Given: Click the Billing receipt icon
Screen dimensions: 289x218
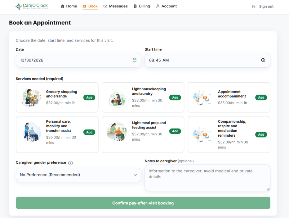Looking at the screenshot, I should [135, 6].
